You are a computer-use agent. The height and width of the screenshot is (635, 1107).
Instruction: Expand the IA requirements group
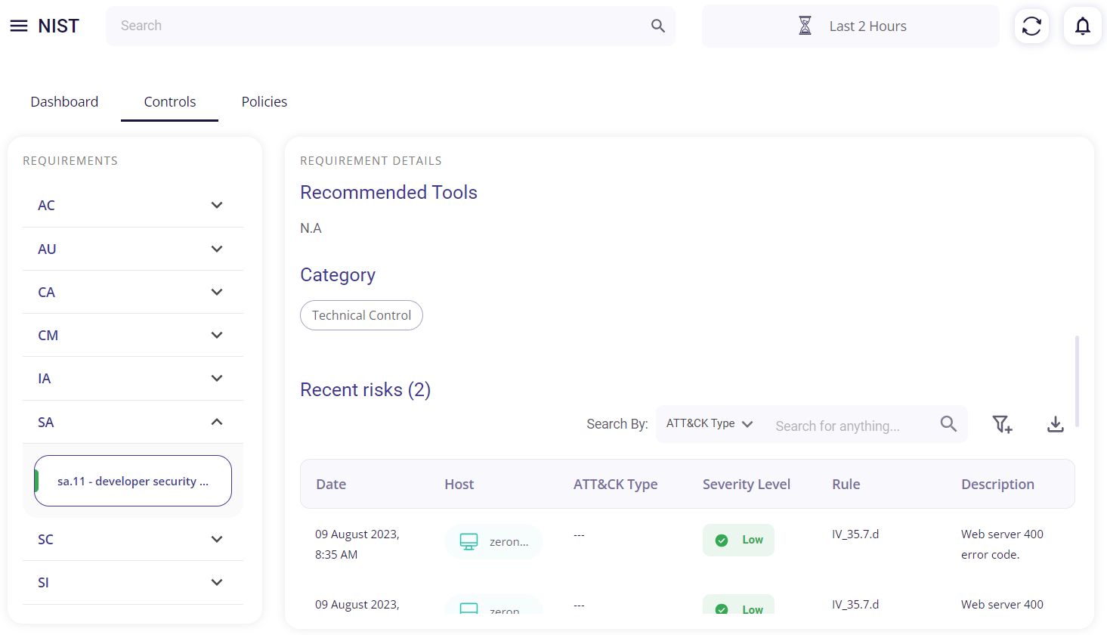click(133, 378)
